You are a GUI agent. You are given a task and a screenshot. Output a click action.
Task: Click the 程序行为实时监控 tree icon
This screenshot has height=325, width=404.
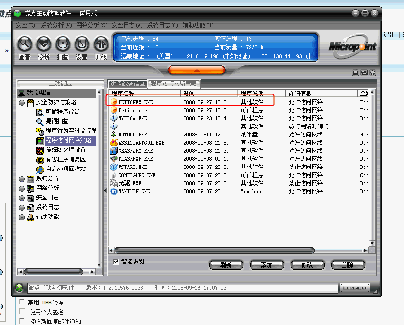(x=40, y=131)
